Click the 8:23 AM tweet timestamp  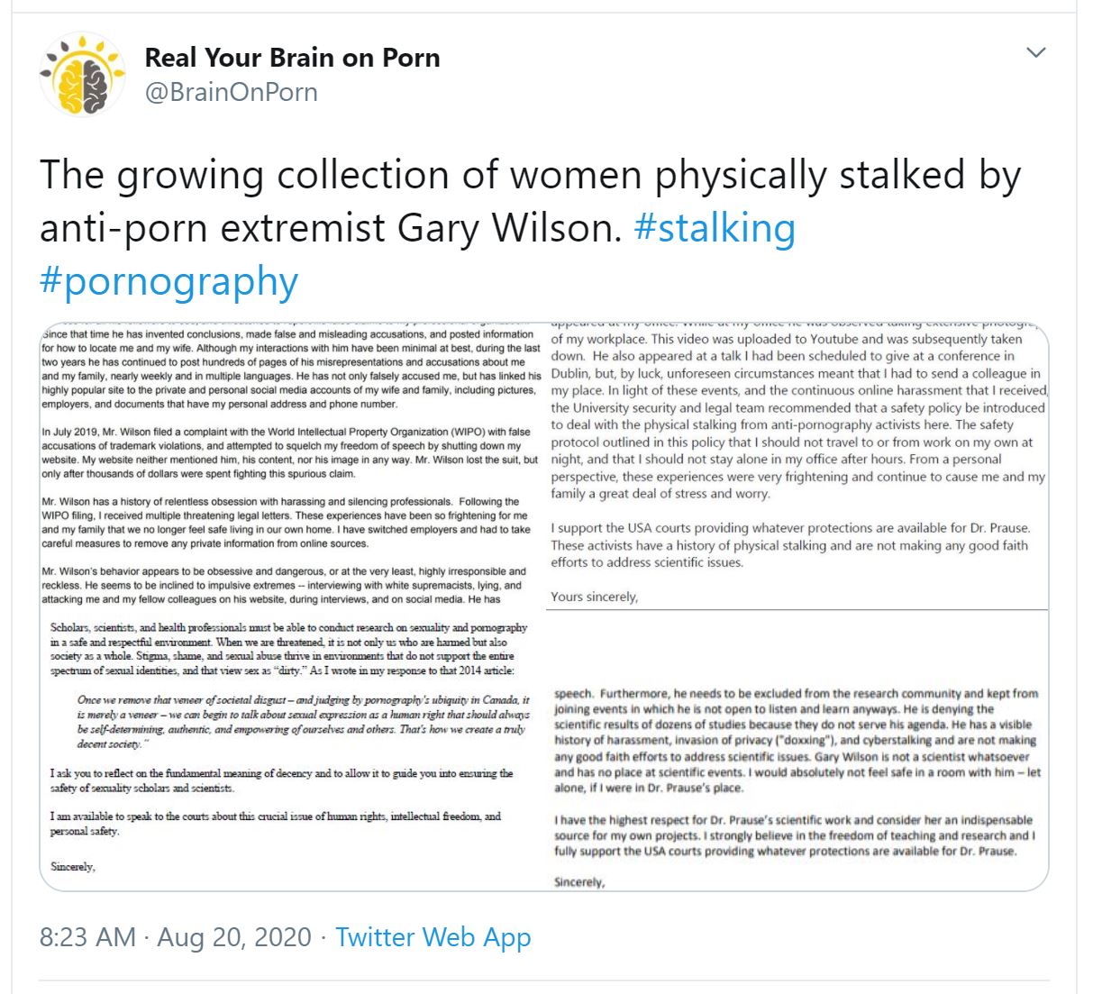click(x=87, y=937)
